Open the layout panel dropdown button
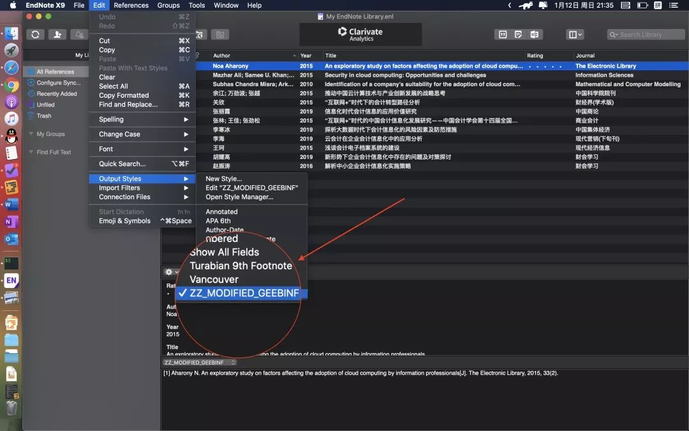Screen dimensions: 689x431 coord(575,34)
